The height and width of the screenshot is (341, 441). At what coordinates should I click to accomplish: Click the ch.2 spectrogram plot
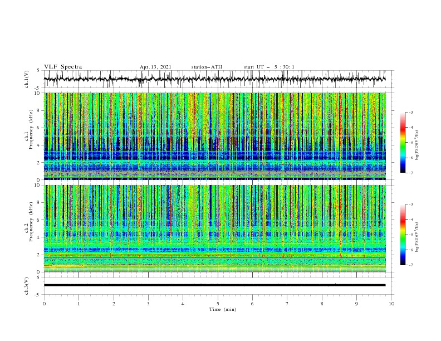(x=214, y=228)
